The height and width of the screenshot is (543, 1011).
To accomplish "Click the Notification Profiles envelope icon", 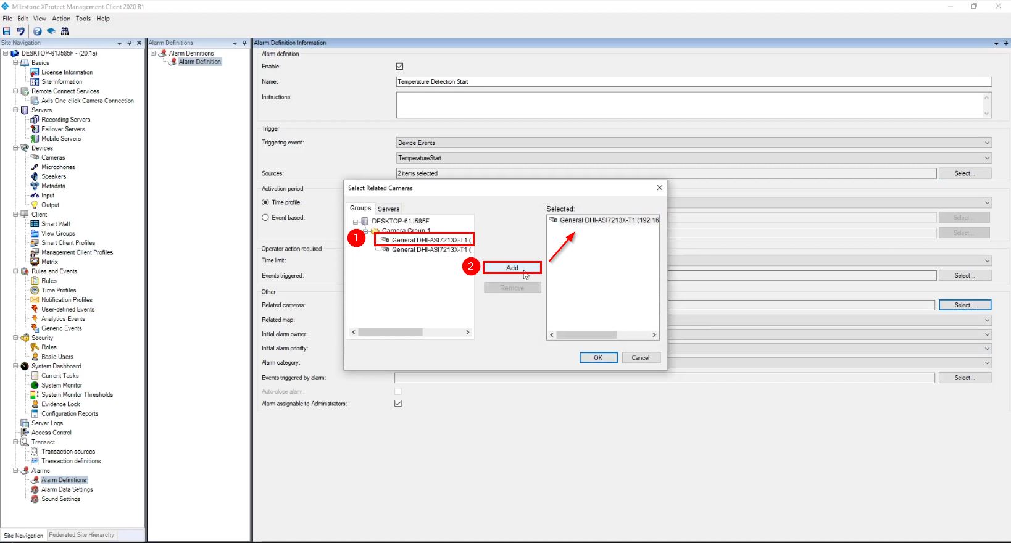I will [x=35, y=300].
